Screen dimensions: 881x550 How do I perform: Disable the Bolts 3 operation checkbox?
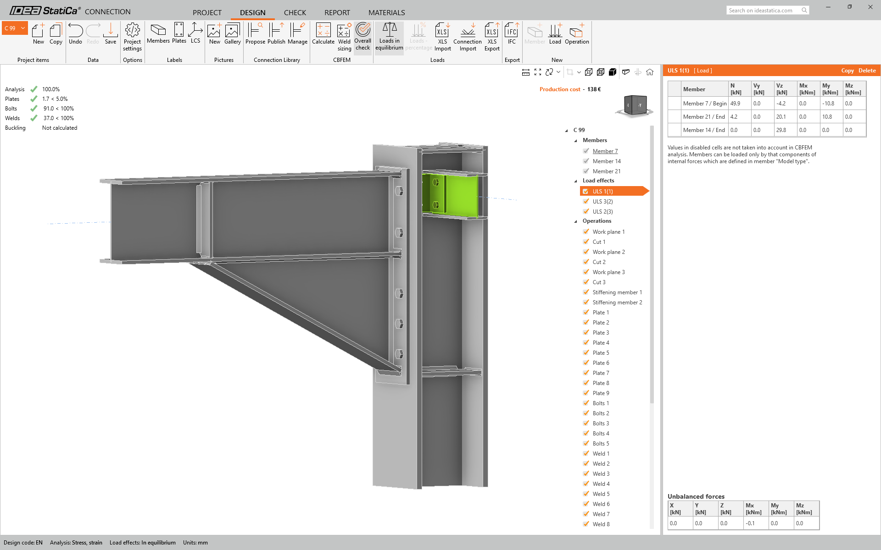(x=586, y=423)
